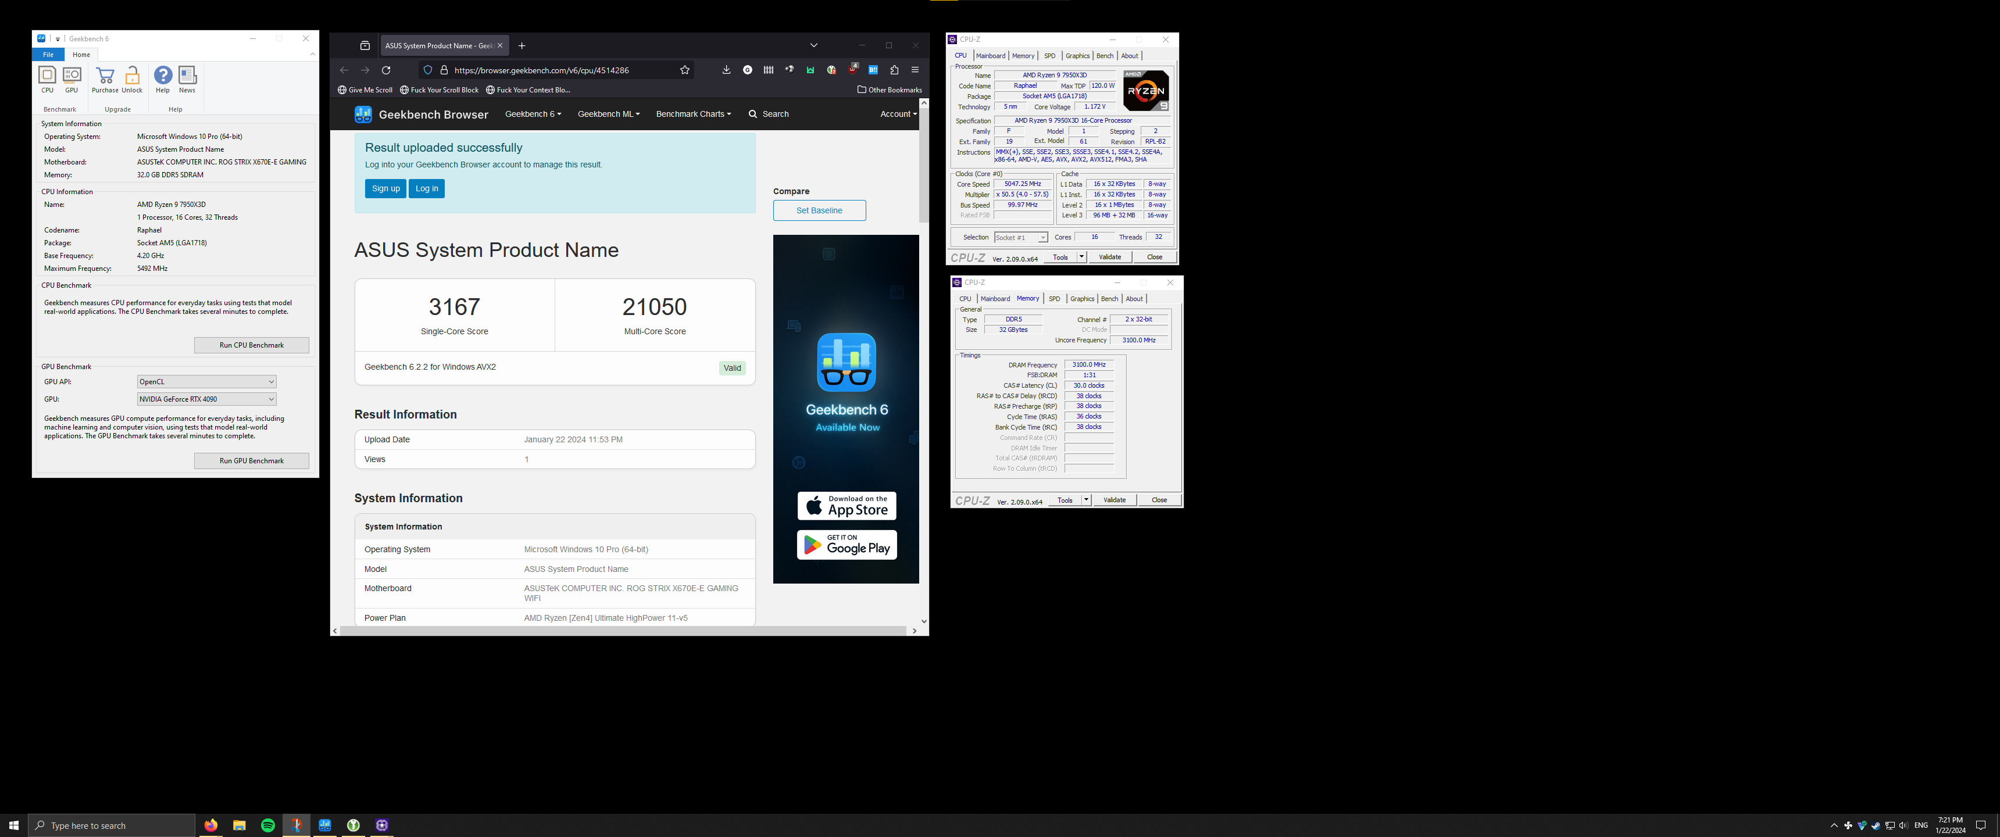
Task: Click the Firefox address bar URL
Action: click(541, 70)
